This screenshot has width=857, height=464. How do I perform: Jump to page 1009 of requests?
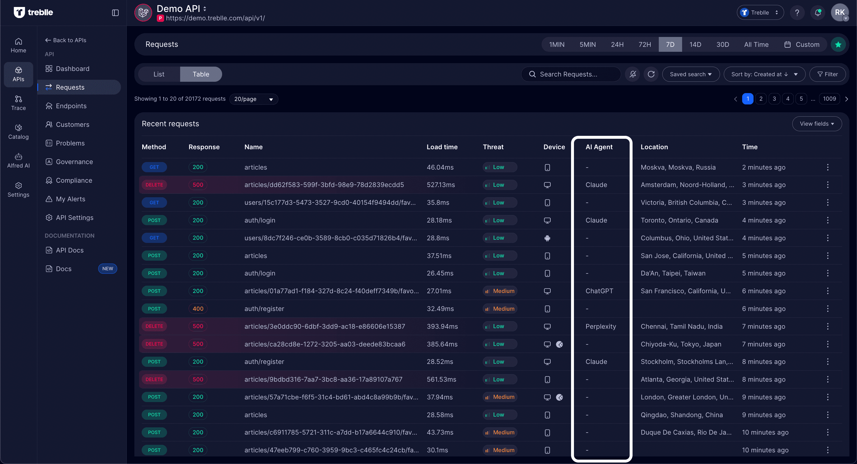pos(829,99)
